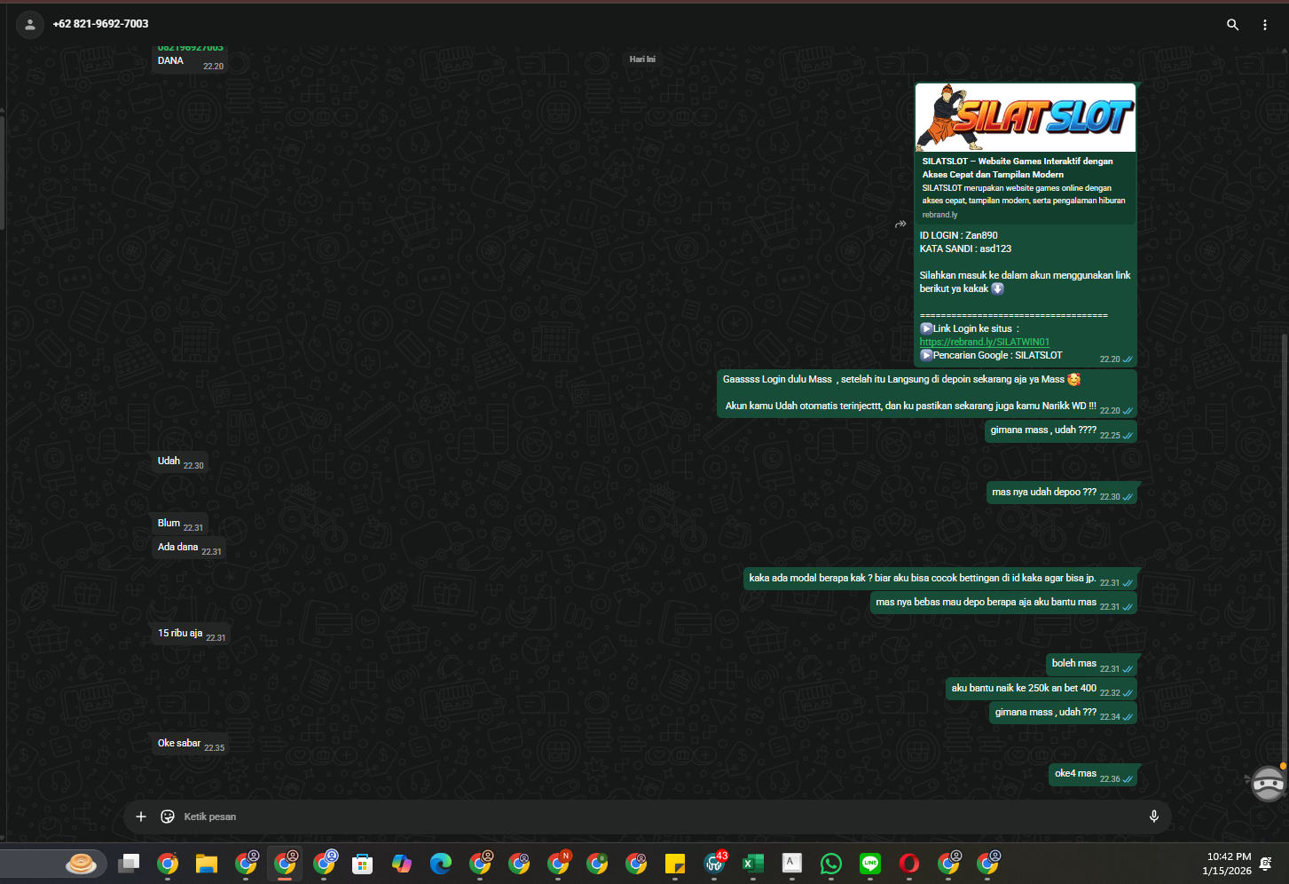Click 'ID LOGIN : Zan890' text

click(x=959, y=236)
